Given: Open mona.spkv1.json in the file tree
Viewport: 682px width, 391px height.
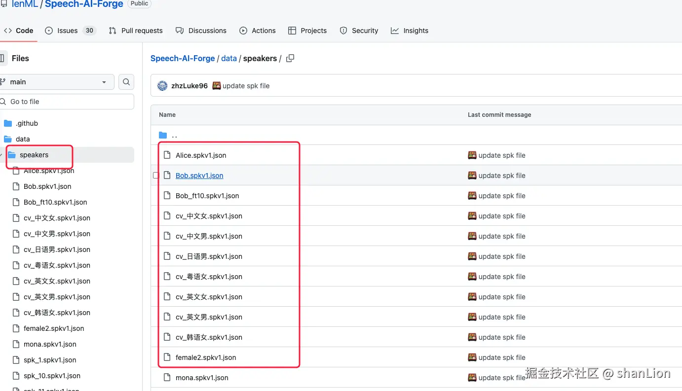Looking at the screenshot, I should click(50, 344).
